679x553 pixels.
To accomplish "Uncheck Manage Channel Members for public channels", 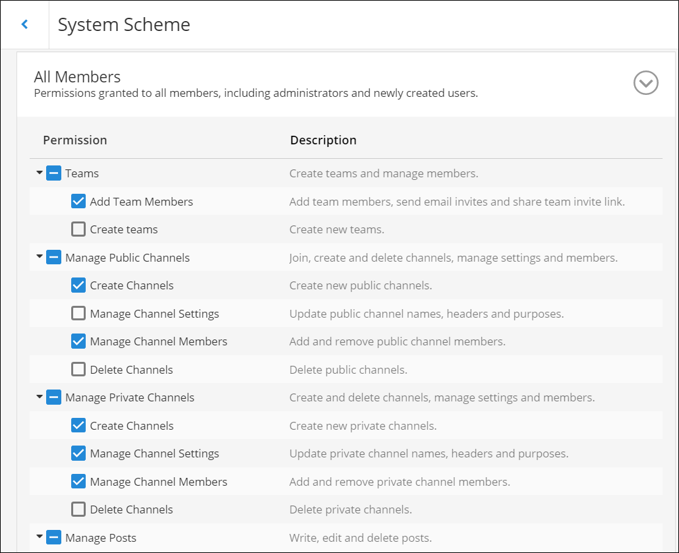I will (x=78, y=341).
